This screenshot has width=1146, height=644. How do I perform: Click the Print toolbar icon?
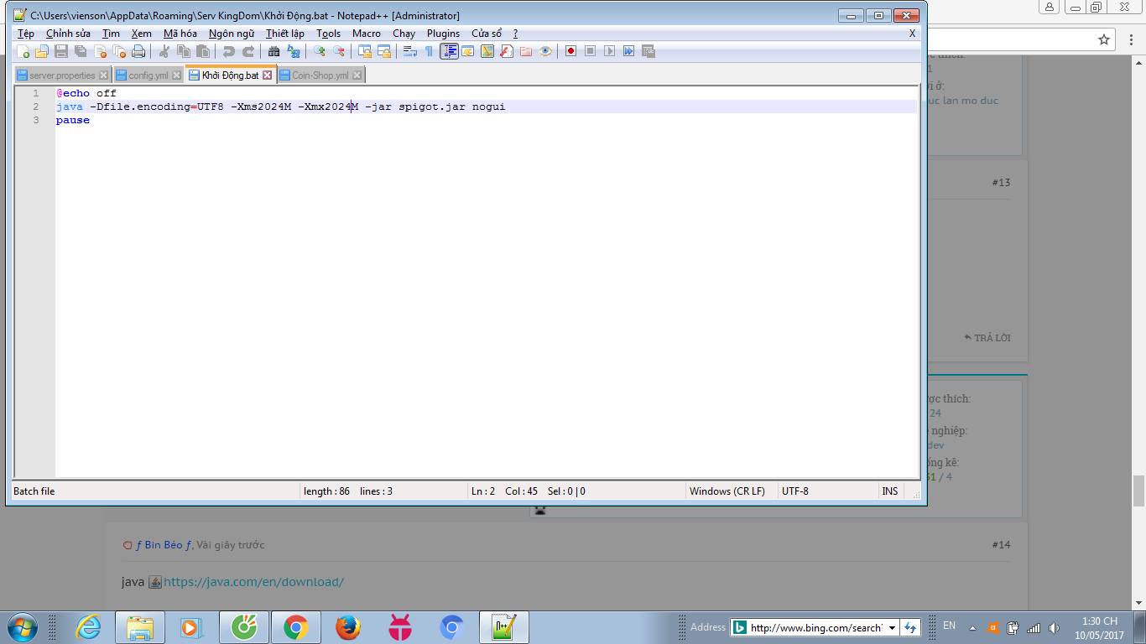point(138,51)
